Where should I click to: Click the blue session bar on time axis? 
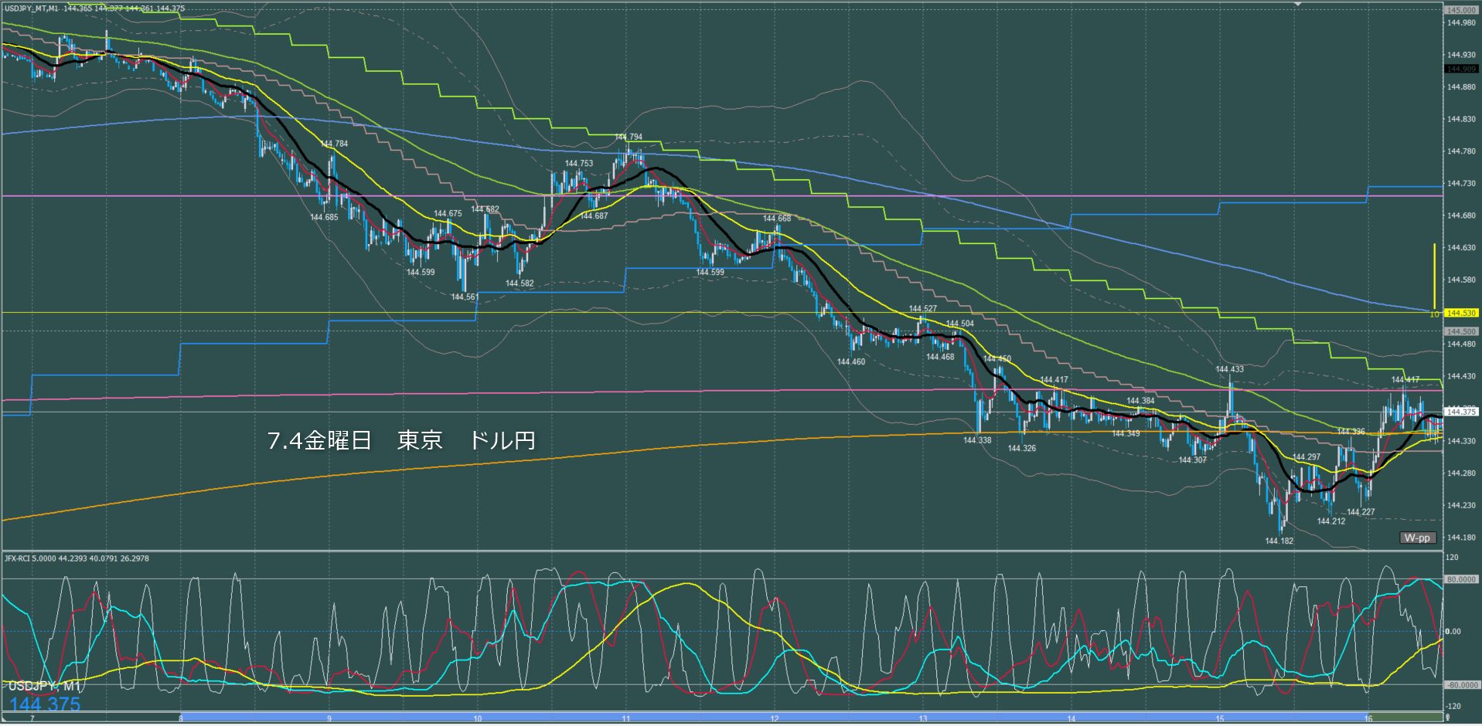[x=773, y=718]
